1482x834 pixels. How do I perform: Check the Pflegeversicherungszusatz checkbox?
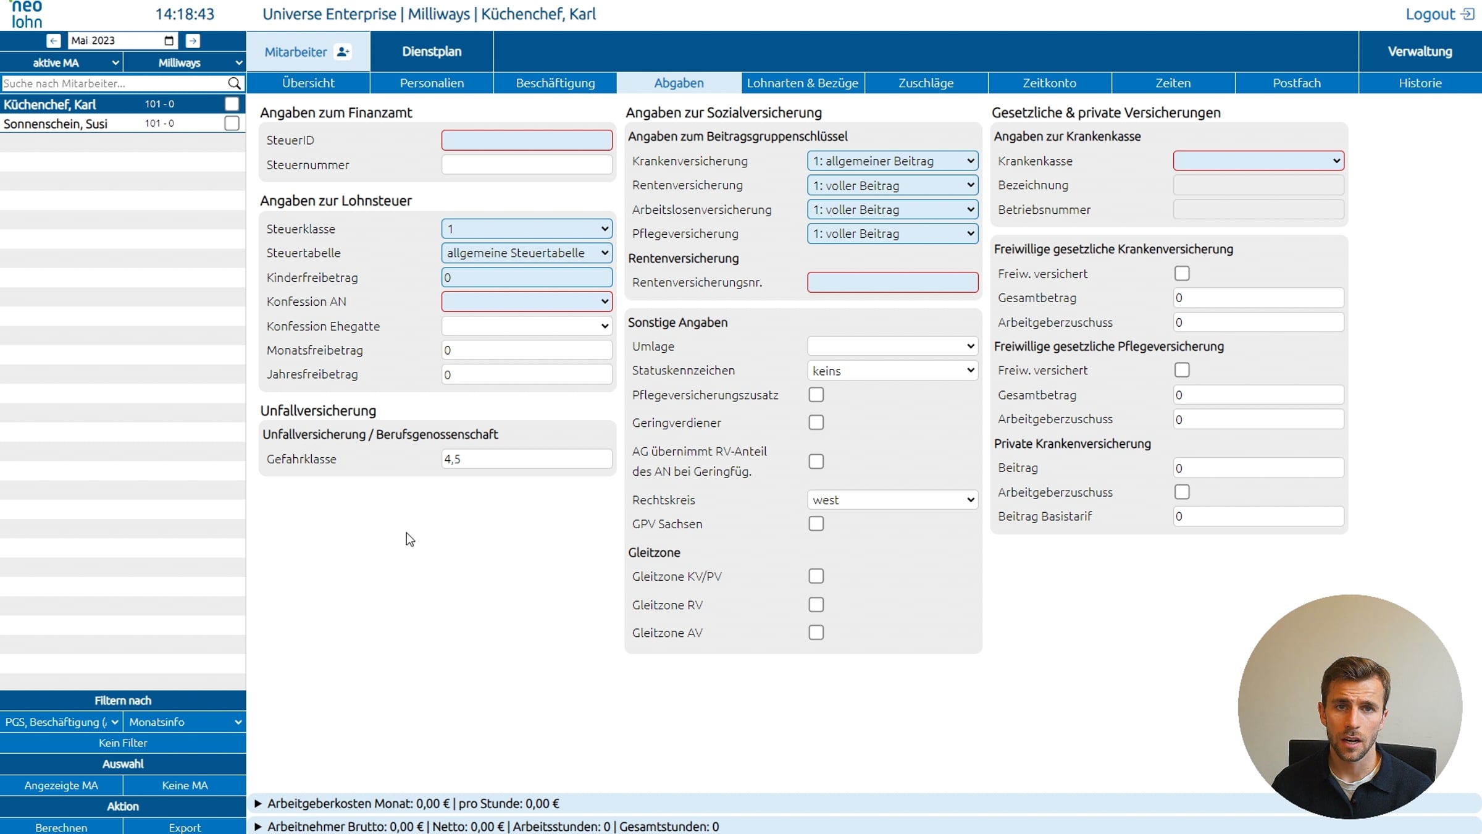[x=816, y=395]
